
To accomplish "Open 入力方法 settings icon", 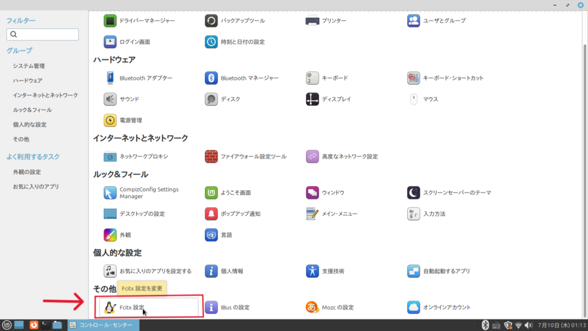I will click(x=413, y=214).
